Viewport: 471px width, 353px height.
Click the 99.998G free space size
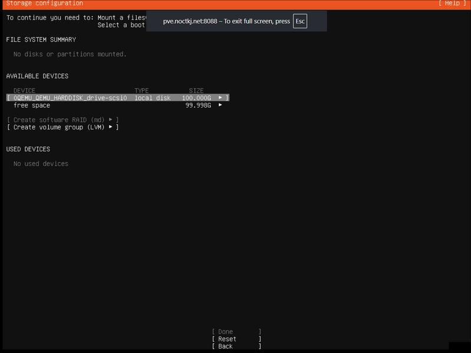(198, 105)
